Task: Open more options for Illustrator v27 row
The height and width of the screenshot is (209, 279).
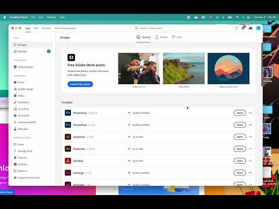Action: click(x=251, y=137)
